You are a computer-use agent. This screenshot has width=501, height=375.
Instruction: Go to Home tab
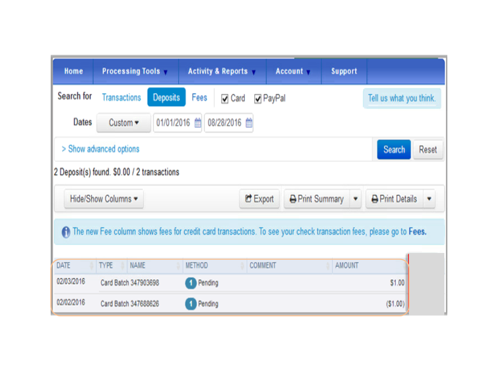pos(74,72)
